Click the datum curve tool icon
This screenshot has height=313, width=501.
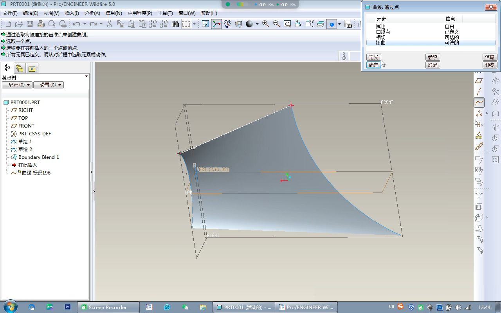pos(479,103)
